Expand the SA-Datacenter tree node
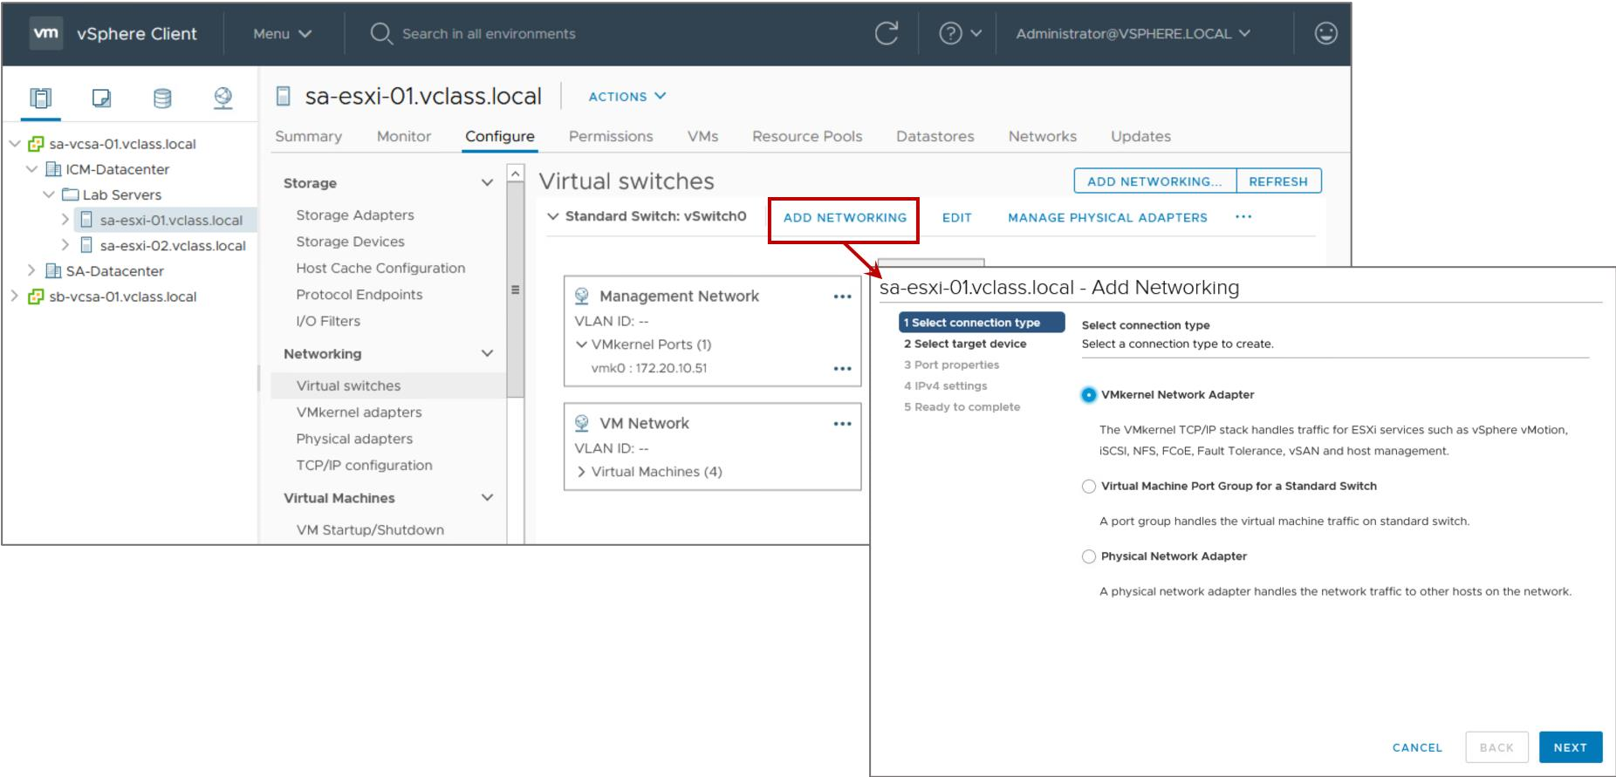This screenshot has height=777, width=1616. [x=31, y=270]
